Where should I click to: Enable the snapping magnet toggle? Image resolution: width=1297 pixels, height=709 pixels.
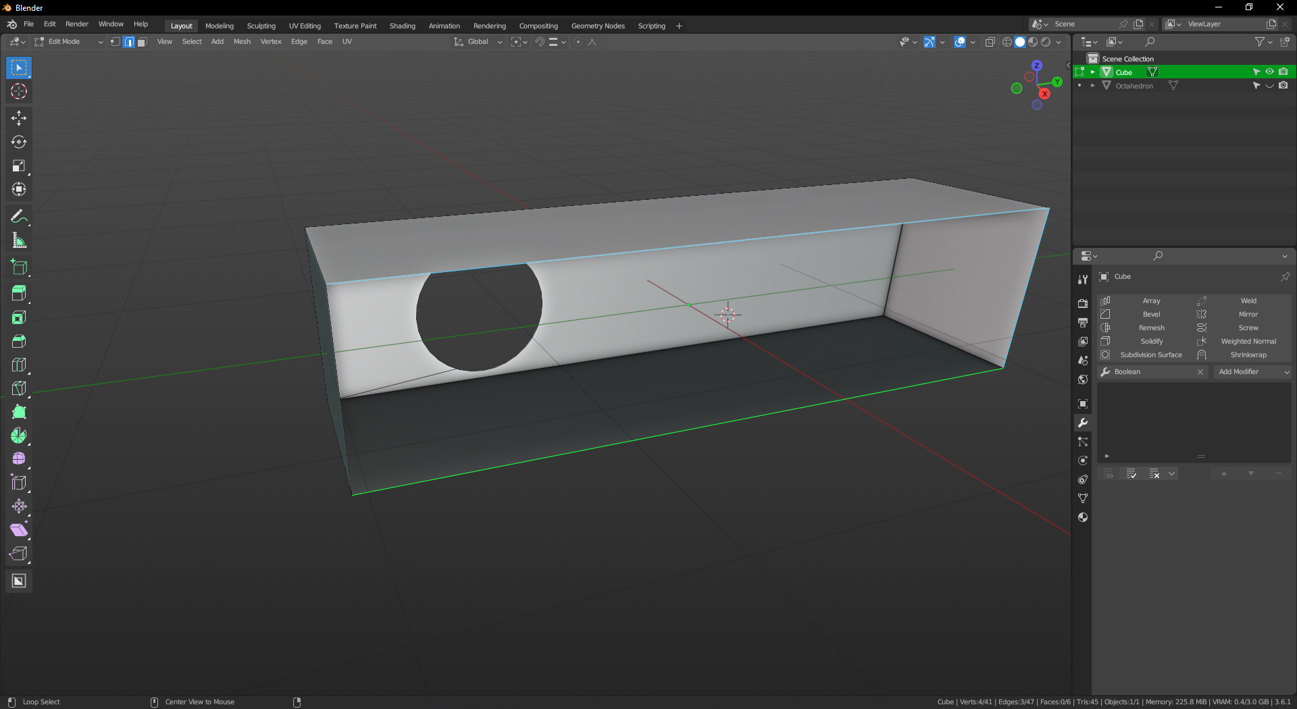click(539, 42)
